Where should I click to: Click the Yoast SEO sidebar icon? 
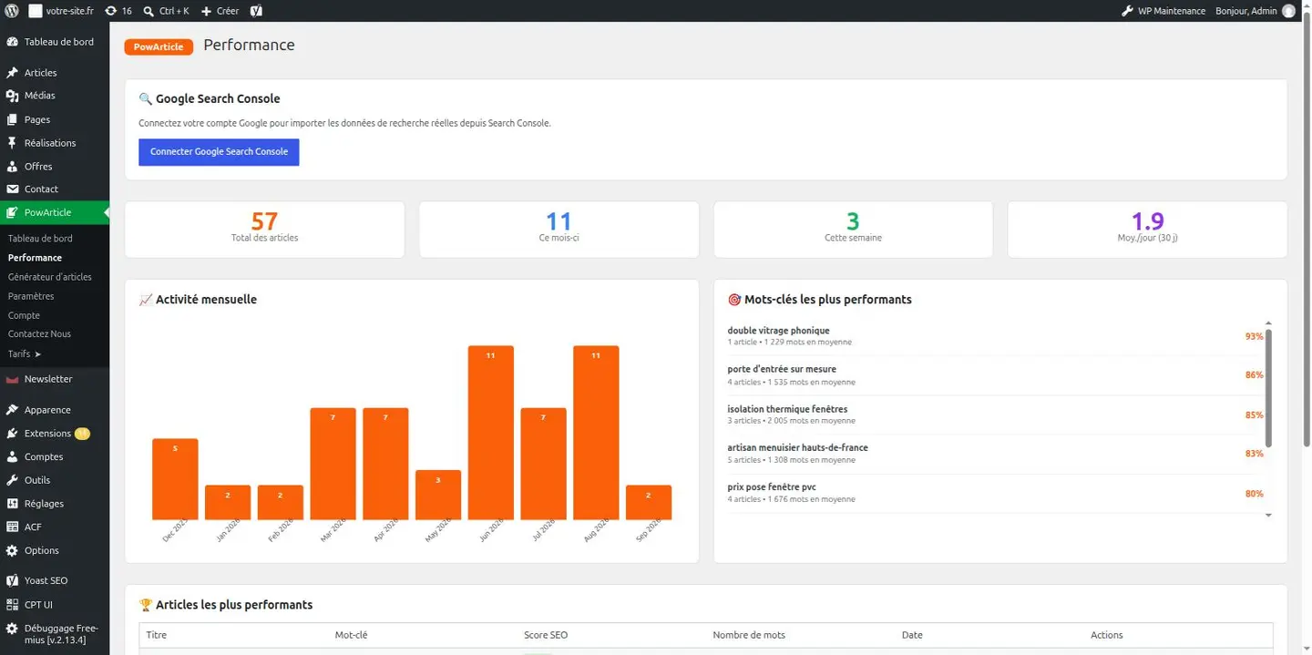(12, 580)
